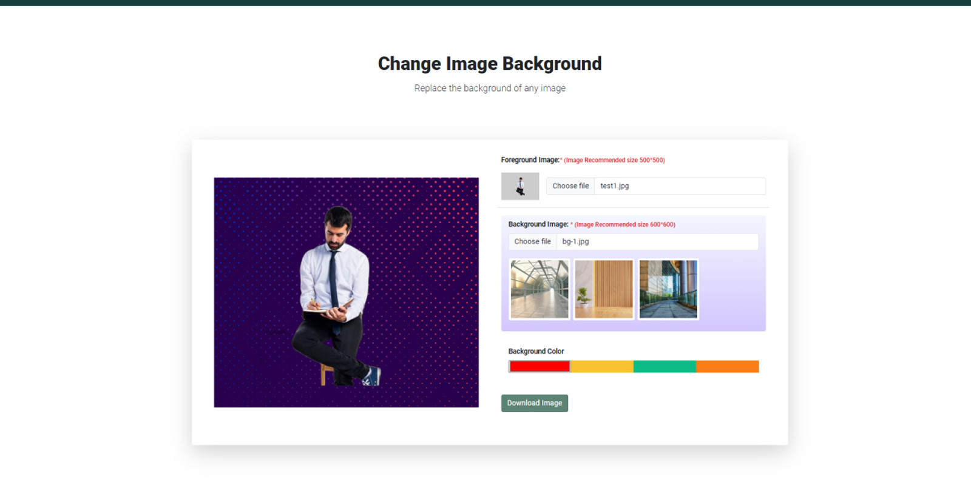Select the wood panel and plant background
Screen dimensions: 971x485
coord(604,289)
